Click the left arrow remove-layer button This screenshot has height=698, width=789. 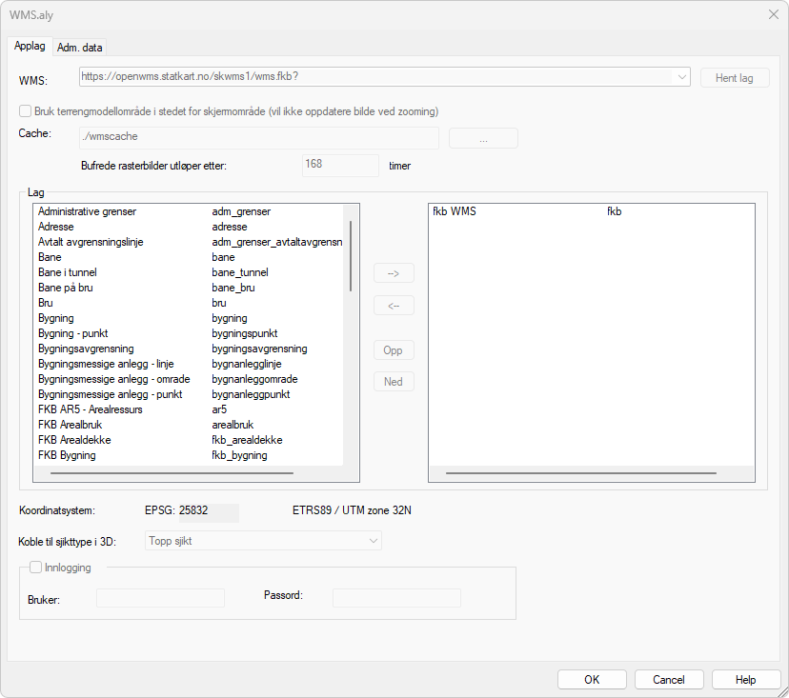[394, 306]
